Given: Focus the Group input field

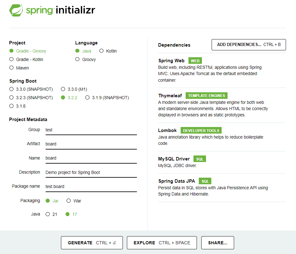Looking at the screenshot, I should pyautogui.click(x=91, y=130).
